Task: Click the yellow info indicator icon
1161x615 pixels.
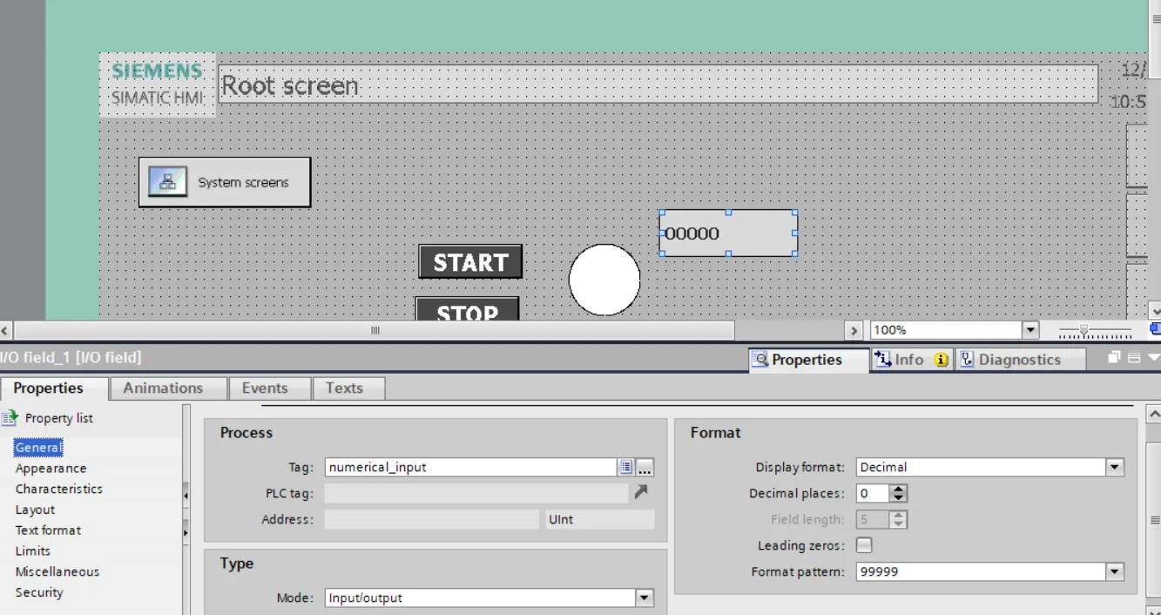Action: (942, 360)
